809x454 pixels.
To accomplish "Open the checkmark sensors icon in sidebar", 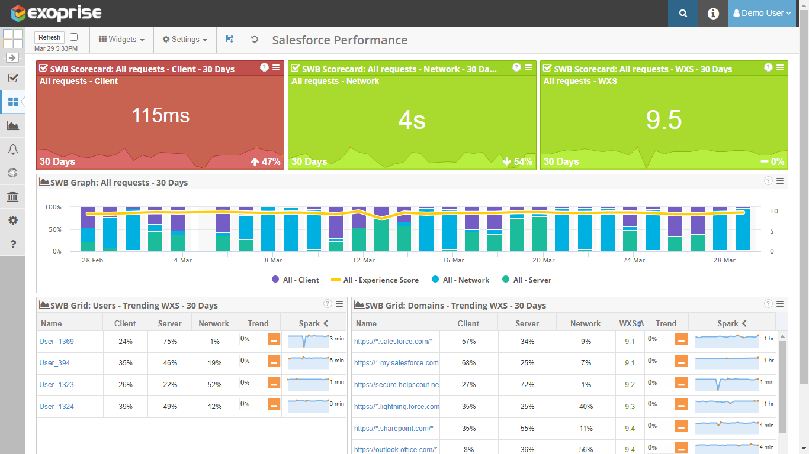I will point(12,78).
